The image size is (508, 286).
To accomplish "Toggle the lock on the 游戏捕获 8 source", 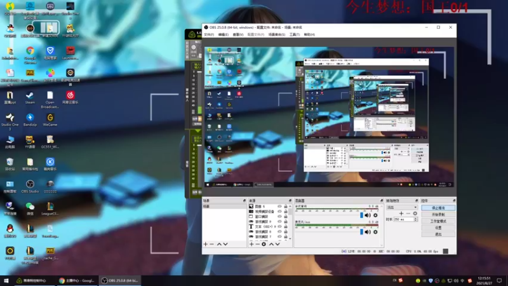I will pos(286,231).
